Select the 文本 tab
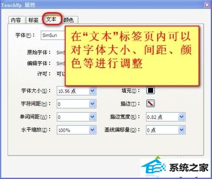 point(51,19)
